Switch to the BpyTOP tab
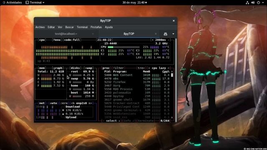The image size is (267, 150). click(x=129, y=34)
